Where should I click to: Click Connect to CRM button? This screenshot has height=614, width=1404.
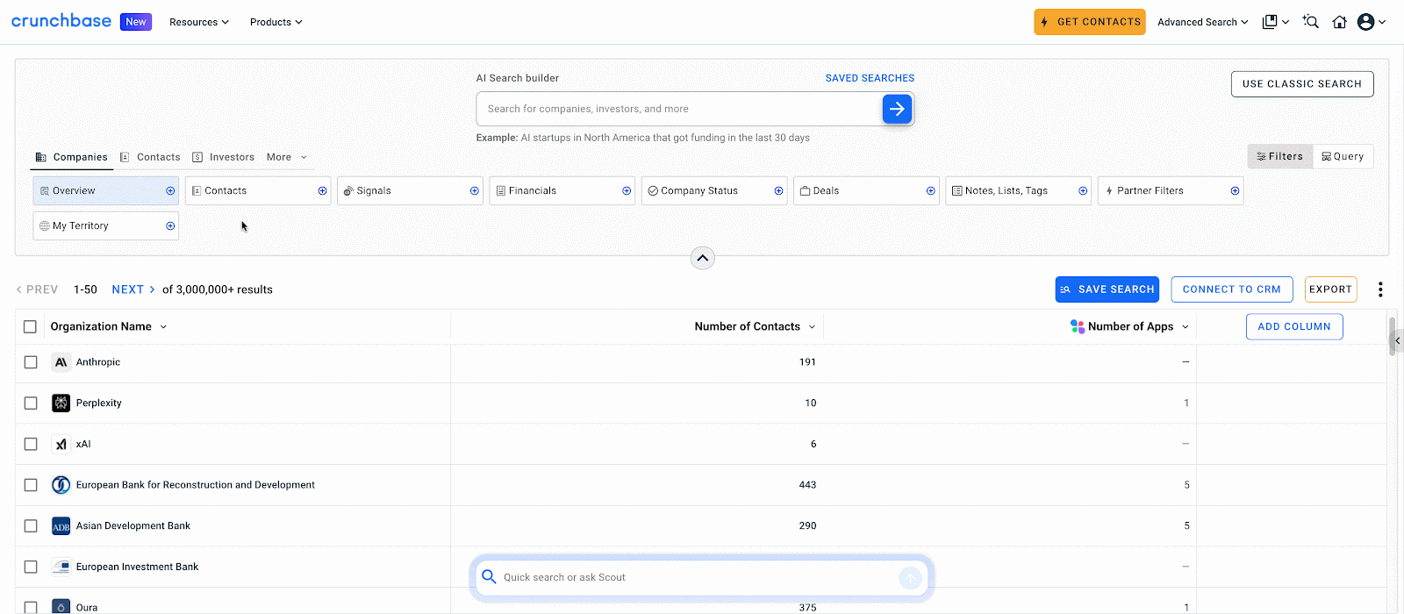1232,289
